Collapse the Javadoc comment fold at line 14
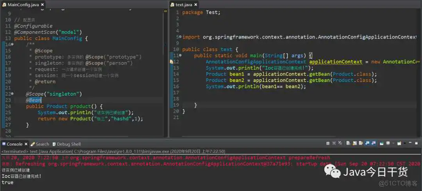Viewport: 422px width, 191px height. tap(13, 45)
